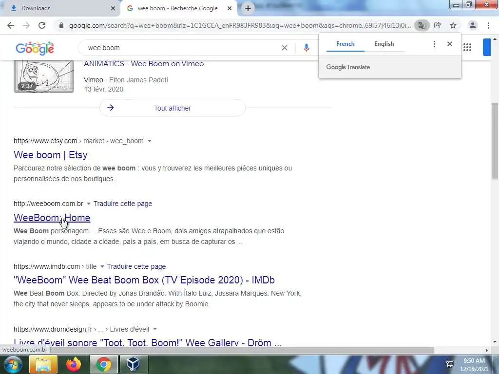The image size is (499, 374).
Task: Click the taskbar clock showing 9:50 AM
Action: (x=474, y=365)
